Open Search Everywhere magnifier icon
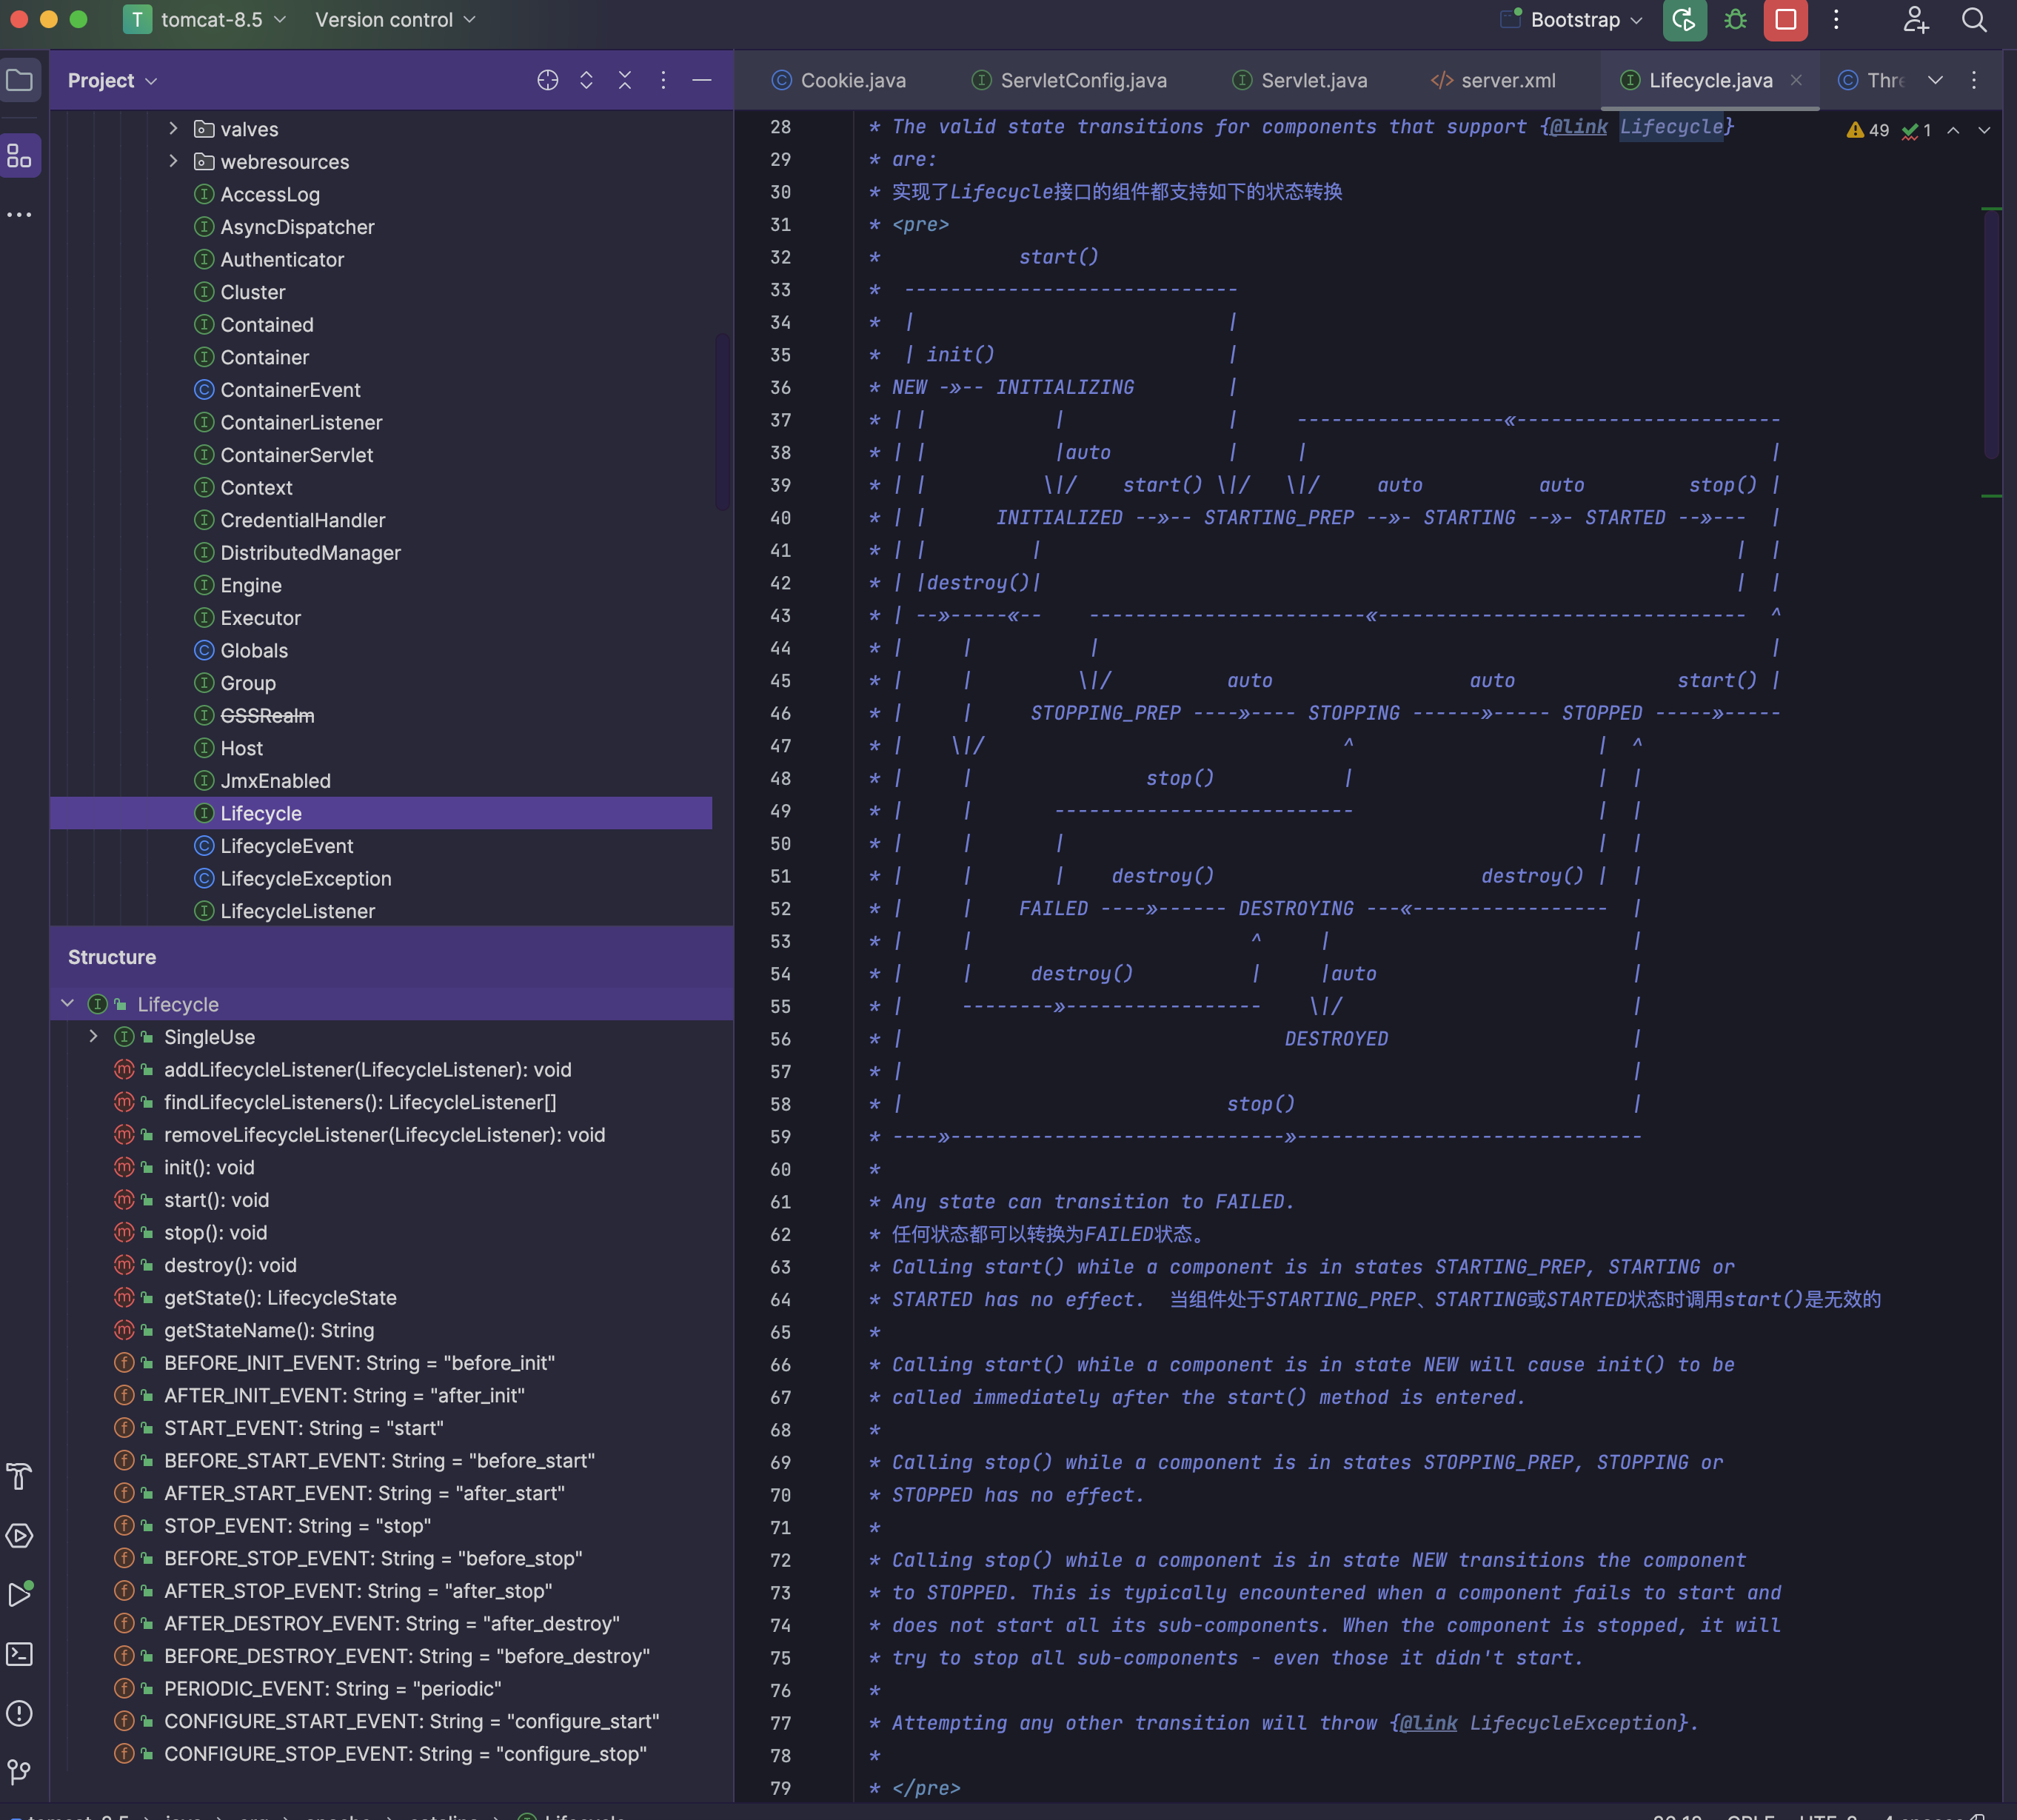The image size is (2017, 1820). (x=1974, y=20)
